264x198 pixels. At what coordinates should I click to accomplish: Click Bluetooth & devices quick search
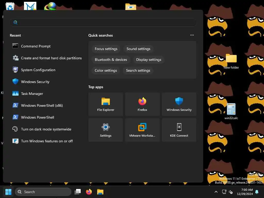click(x=111, y=60)
